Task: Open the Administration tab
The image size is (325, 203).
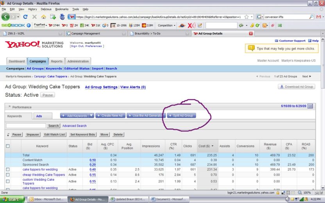Action: tap(78, 61)
